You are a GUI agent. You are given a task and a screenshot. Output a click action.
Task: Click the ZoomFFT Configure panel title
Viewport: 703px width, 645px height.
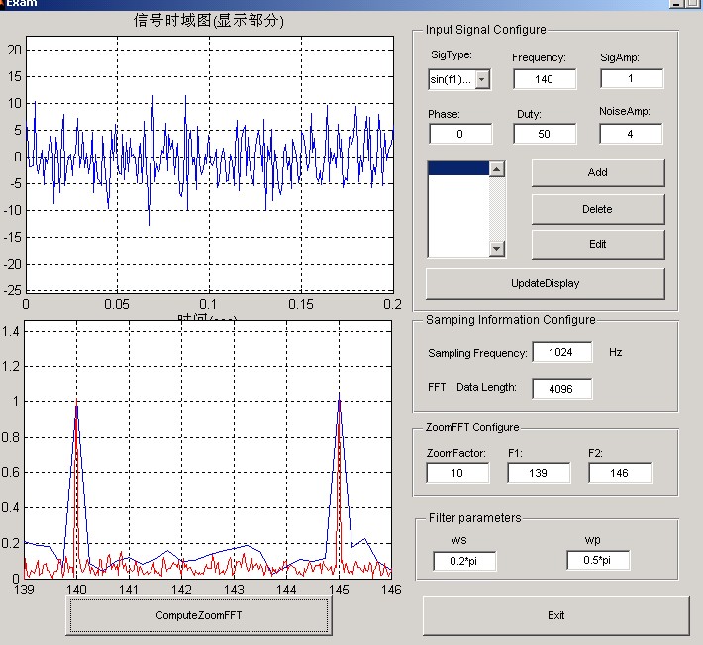pyautogui.click(x=472, y=427)
